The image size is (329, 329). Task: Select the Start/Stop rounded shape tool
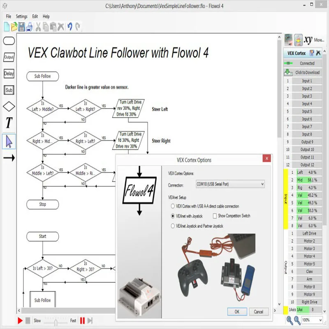pos(9,41)
